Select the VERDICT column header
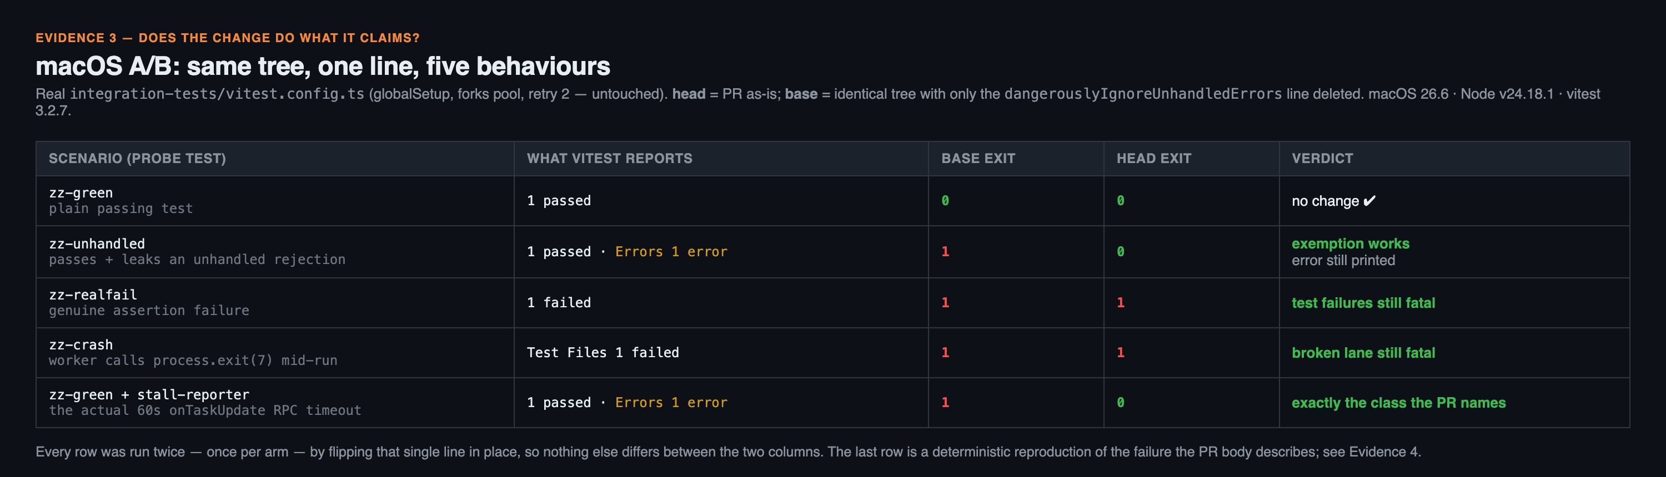This screenshot has width=1666, height=477. pos(1322,159)
